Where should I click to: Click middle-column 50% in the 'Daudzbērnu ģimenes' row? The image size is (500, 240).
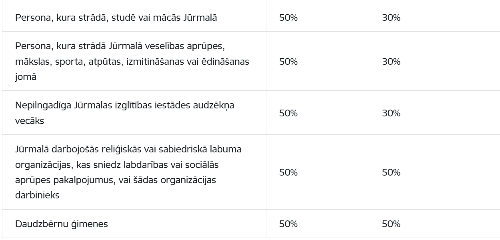[x=288, y=224]
